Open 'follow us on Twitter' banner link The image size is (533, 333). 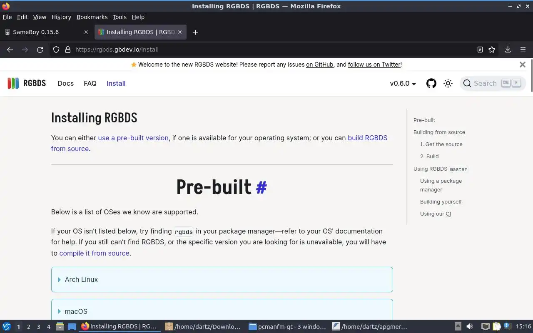coord(374,65)
